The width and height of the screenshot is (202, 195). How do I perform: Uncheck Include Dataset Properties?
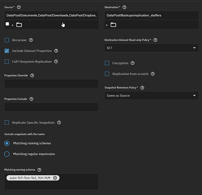coord(7,51)
